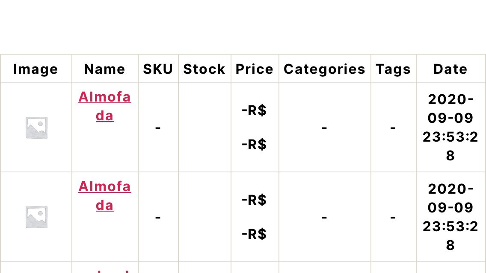Select the top -R$ price in first row

254,110
